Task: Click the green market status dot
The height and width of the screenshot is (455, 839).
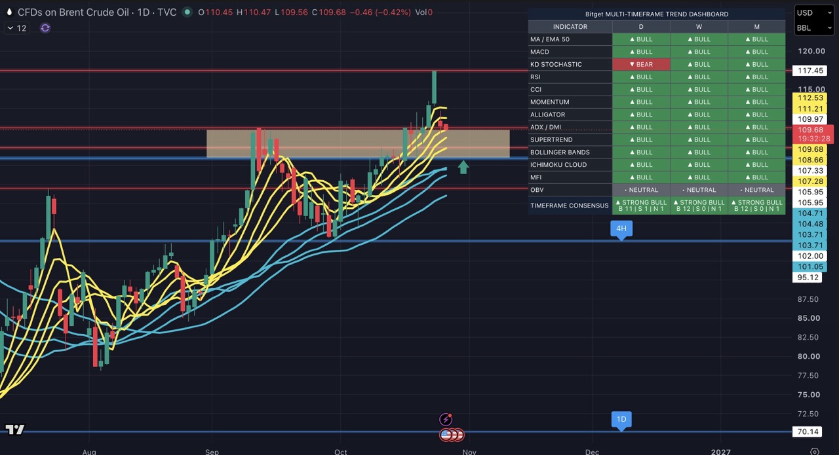Action: [x=187, y=12]
